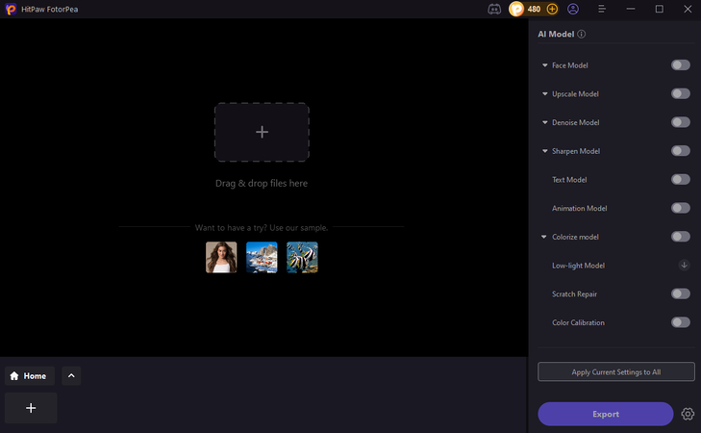Select the Home tab
The width and height of the screenshot is (701, 433).
tap(29, 376)
